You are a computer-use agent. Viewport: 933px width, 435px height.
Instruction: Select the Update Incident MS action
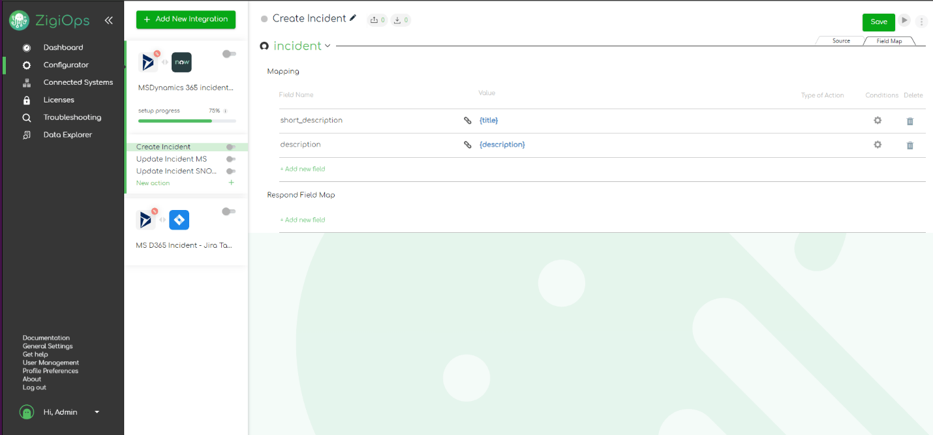coord(172,159)
